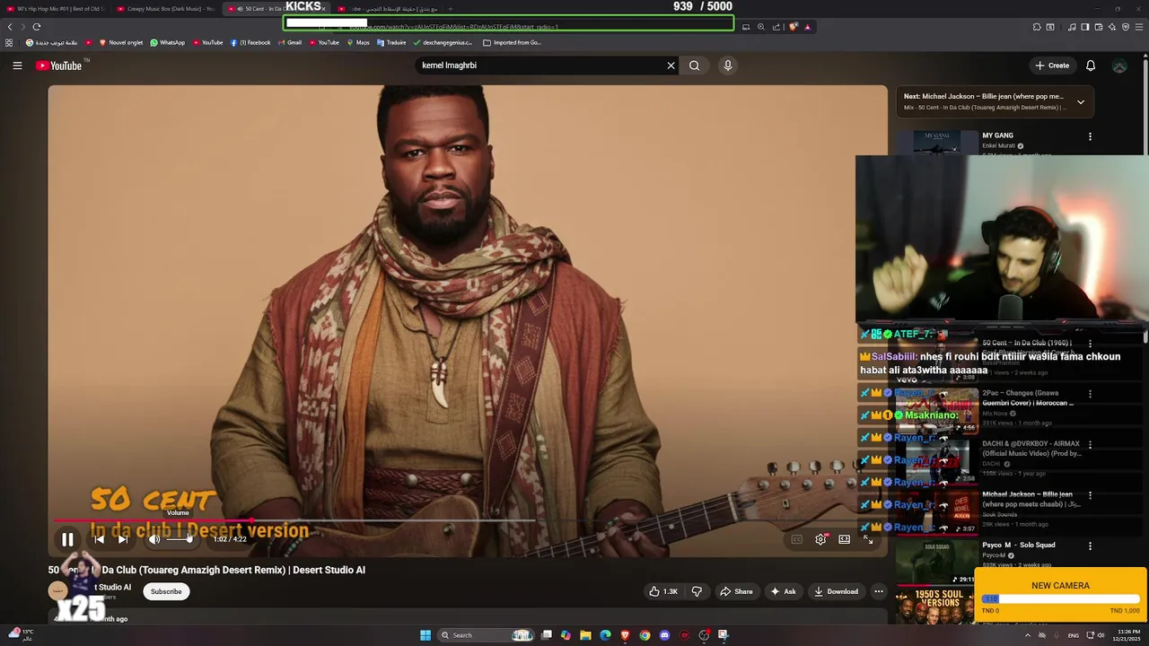
Task: Start voice search with the microphone icon
Action: [728, 65]
